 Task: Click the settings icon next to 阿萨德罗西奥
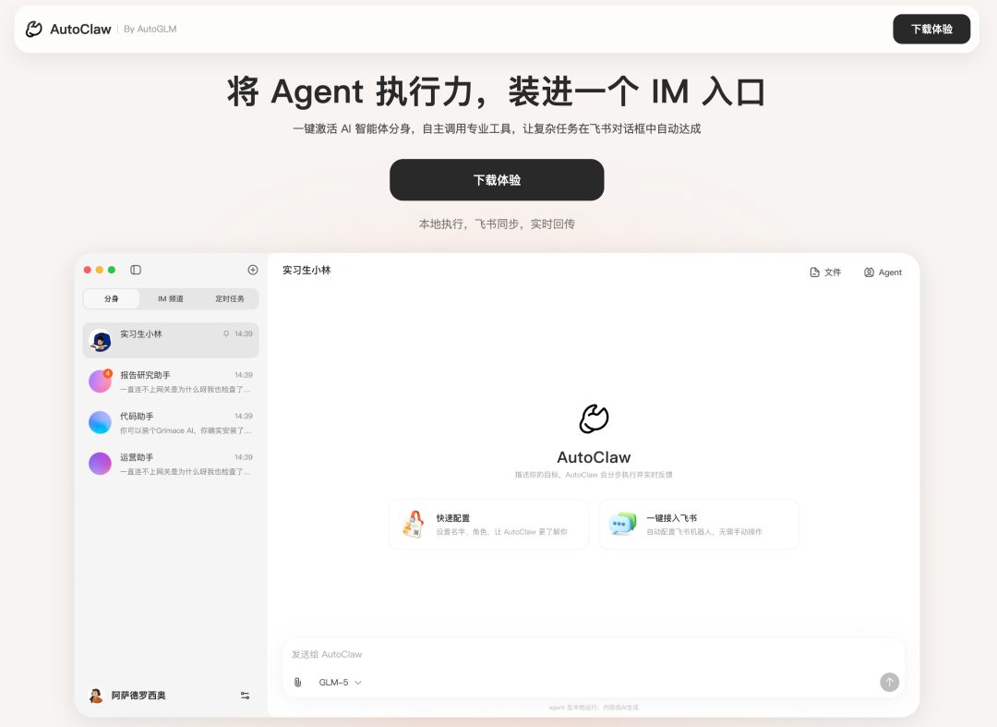(245, 696)
